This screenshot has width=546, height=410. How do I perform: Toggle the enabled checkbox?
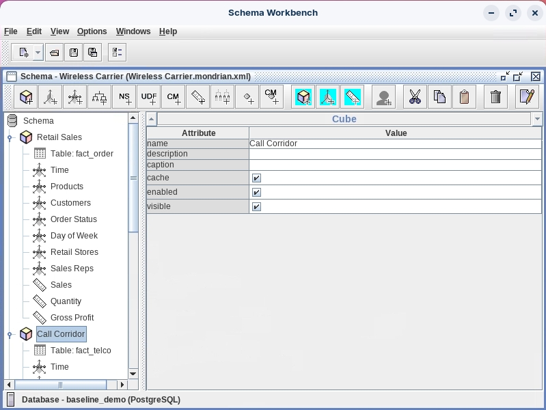point(256,193)
